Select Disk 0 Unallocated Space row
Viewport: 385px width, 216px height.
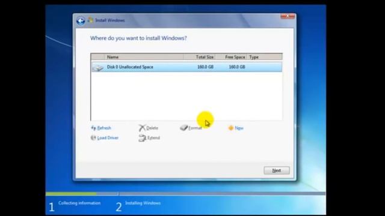(x=186, y=67)
